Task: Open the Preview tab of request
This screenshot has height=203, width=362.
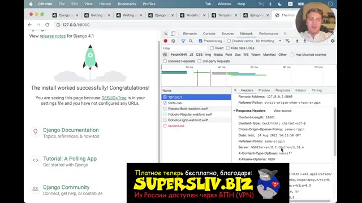Action: pyautogui.click(x=264, y=90)
